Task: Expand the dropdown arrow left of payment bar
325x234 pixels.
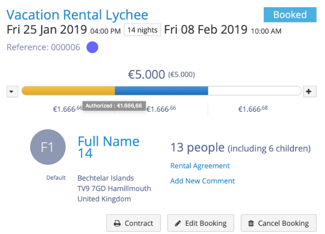Action: (x=13, y=91)
